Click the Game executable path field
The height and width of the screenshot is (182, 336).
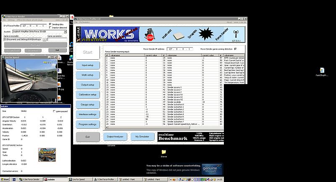[23, 40]
